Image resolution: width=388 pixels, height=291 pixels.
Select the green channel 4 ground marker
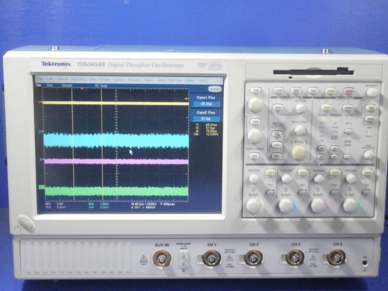click(x=42, y=187)
